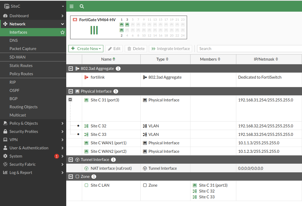Click port 1 icon on FortiGate faceplate
Image resolution: width=302 pixels, height=206 pixels.
[x=122, y=25]
